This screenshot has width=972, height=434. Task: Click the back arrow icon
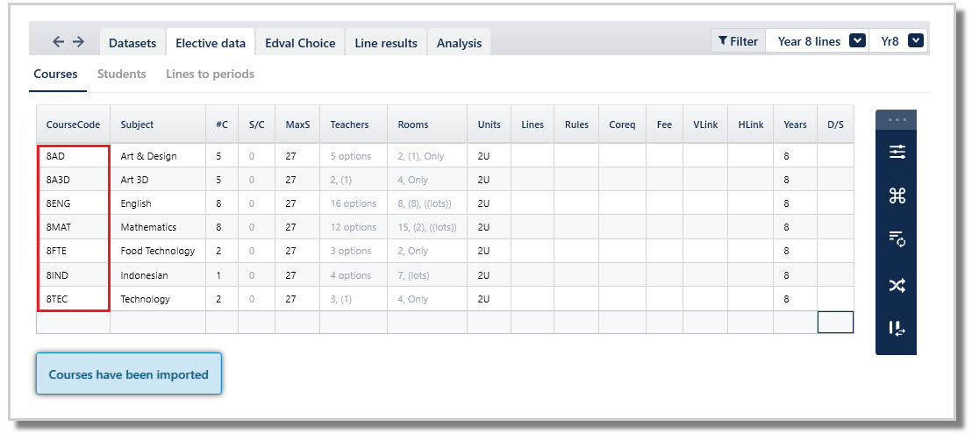58,41
